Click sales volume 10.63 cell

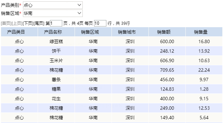point(204,60)
